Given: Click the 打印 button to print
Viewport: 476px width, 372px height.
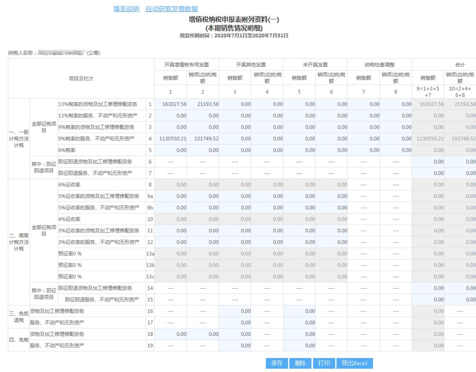Looking at the screenshot, I should coord(324,363).
